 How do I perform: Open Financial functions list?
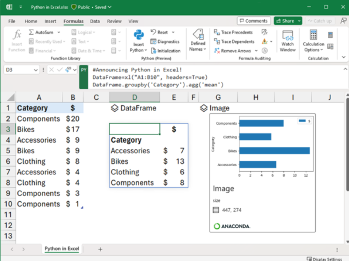42,51
